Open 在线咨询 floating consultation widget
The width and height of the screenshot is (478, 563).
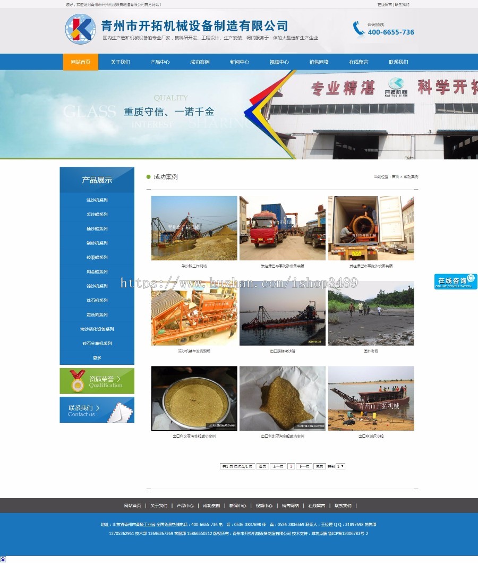tap(456, 281)
